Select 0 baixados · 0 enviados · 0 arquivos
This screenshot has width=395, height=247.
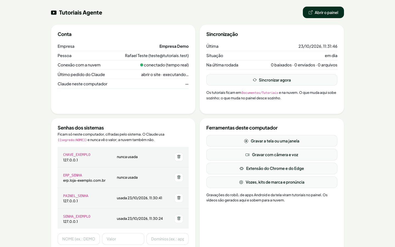(304, 65)
